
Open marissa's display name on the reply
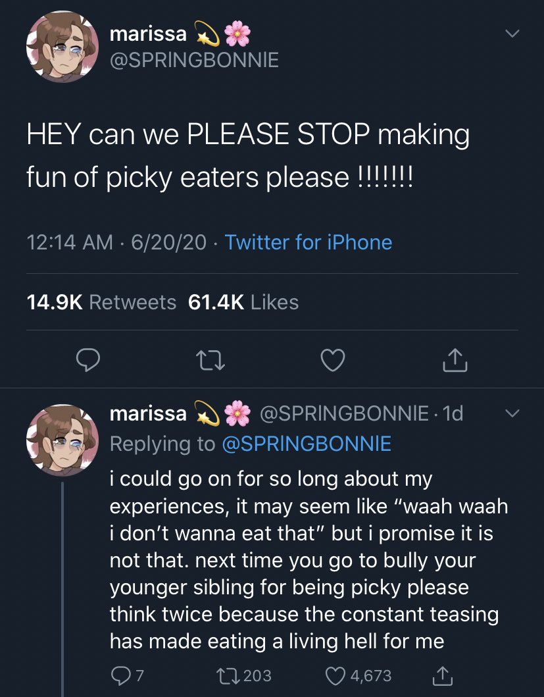(x=148, y=413)
